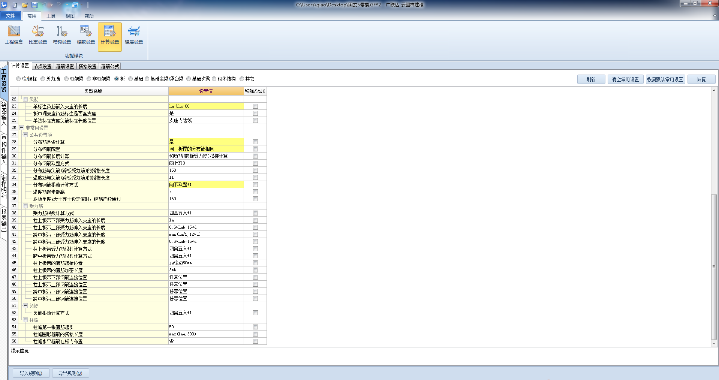Open 工程设置 vertical side panel
Image resolution: width=719 pixels, height=380 pixels.
click(4, 81)
